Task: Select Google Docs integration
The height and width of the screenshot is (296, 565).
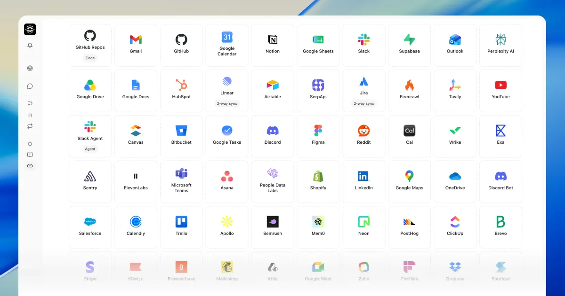Action: (136, 91)
